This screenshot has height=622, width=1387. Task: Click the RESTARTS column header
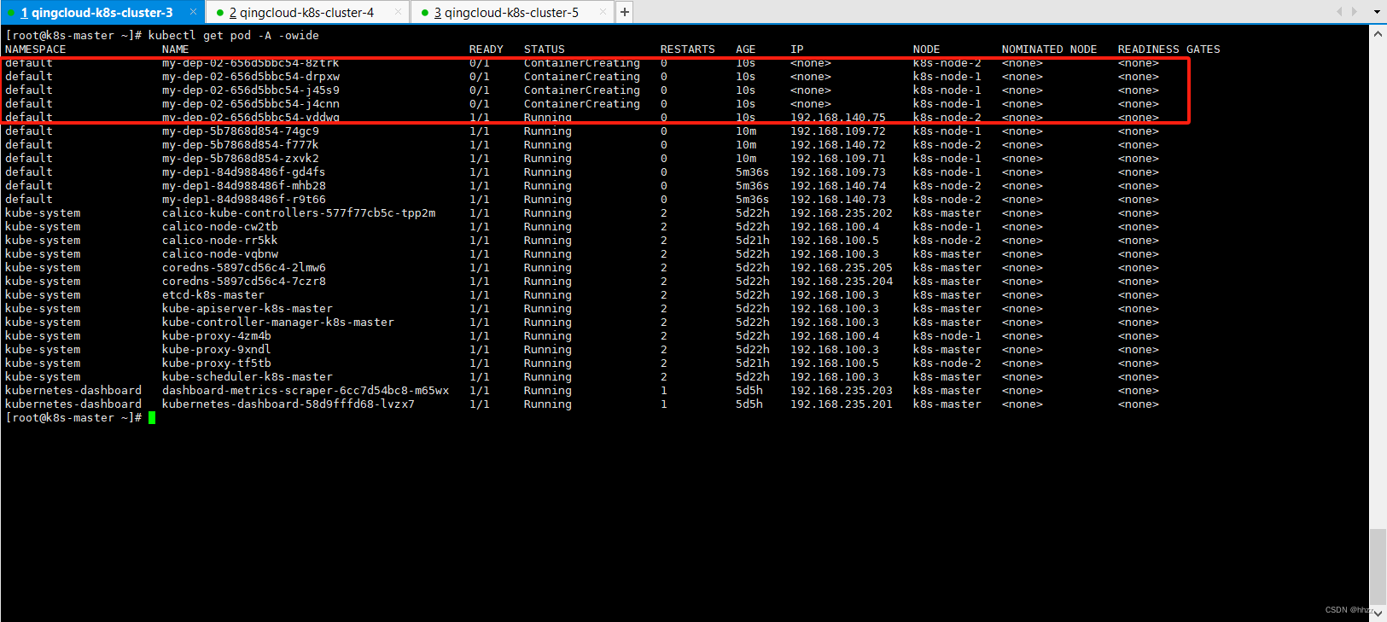click(688, 49)
